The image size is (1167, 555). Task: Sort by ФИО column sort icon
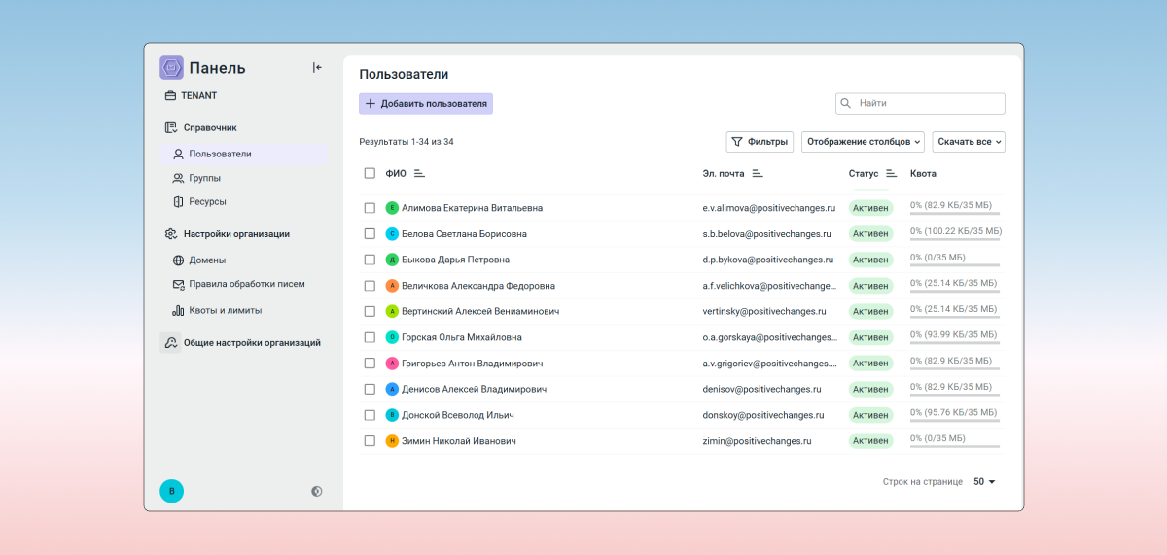(x=420, y=174)
